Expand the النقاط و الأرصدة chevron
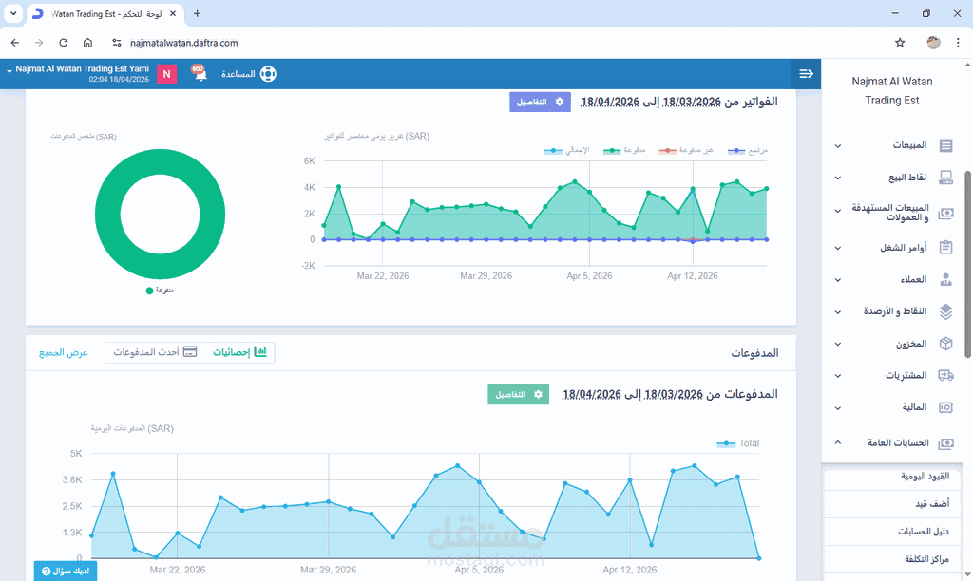This screenshot has width=973, height=581. pyautogui.click(x=838, y=312)
